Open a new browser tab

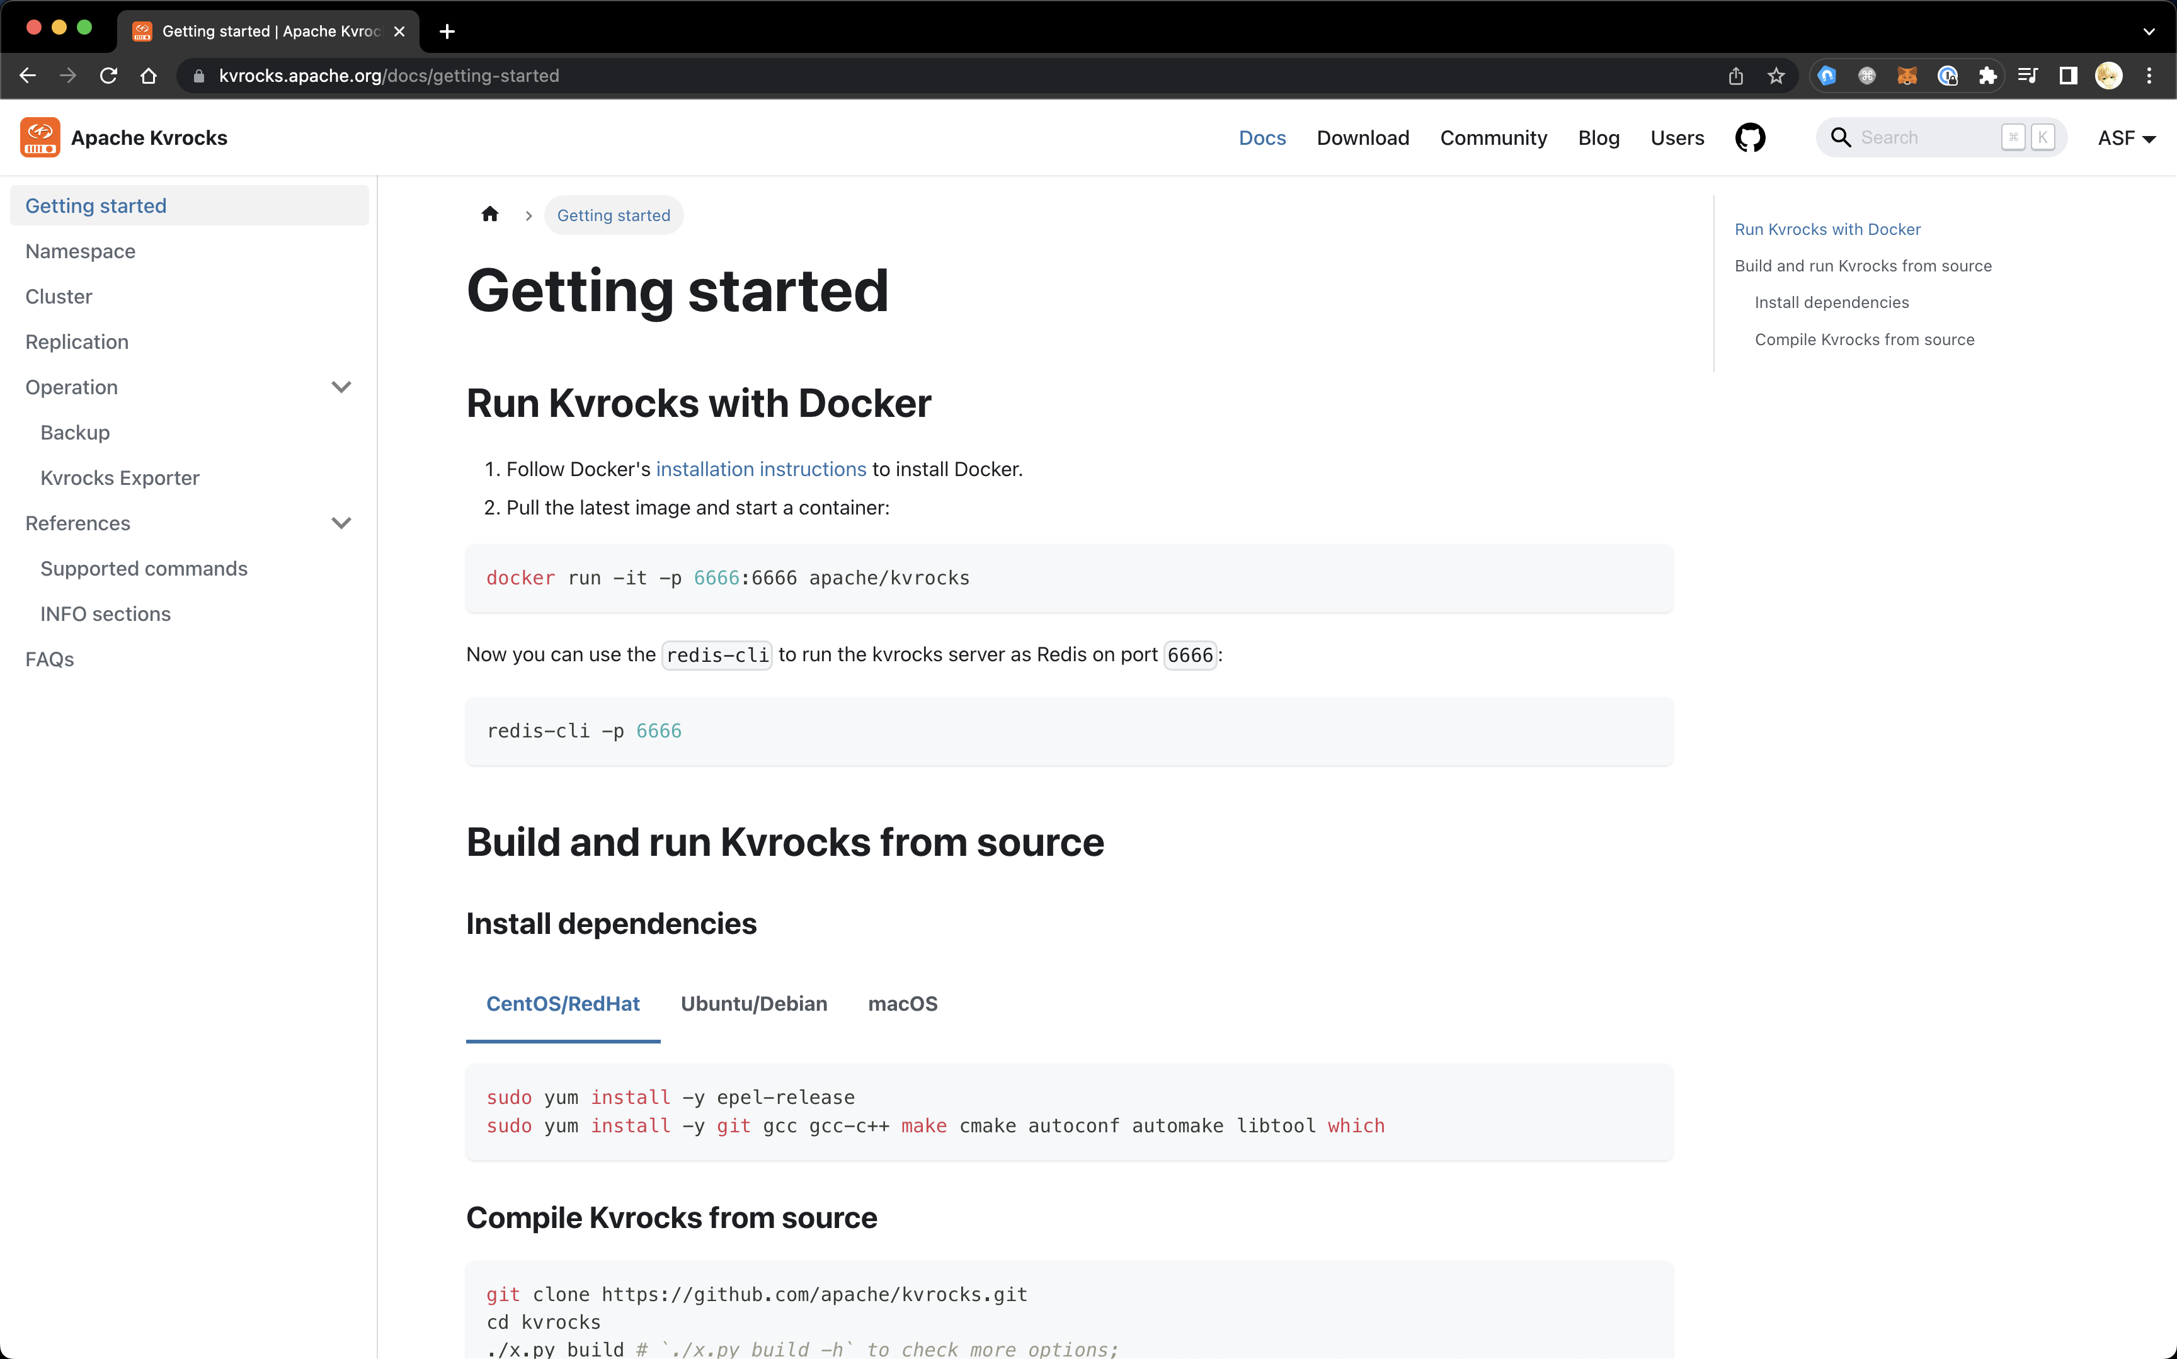pyautogui.click(x=447, y=31)
